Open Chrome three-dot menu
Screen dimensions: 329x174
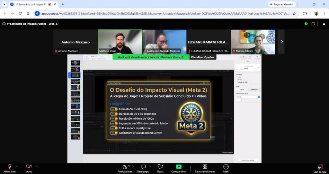pos(324,13)
